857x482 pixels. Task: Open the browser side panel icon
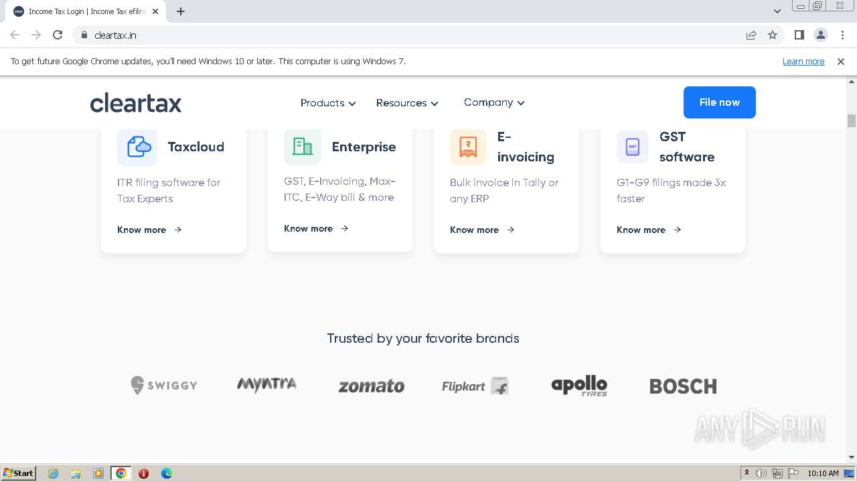799,35
